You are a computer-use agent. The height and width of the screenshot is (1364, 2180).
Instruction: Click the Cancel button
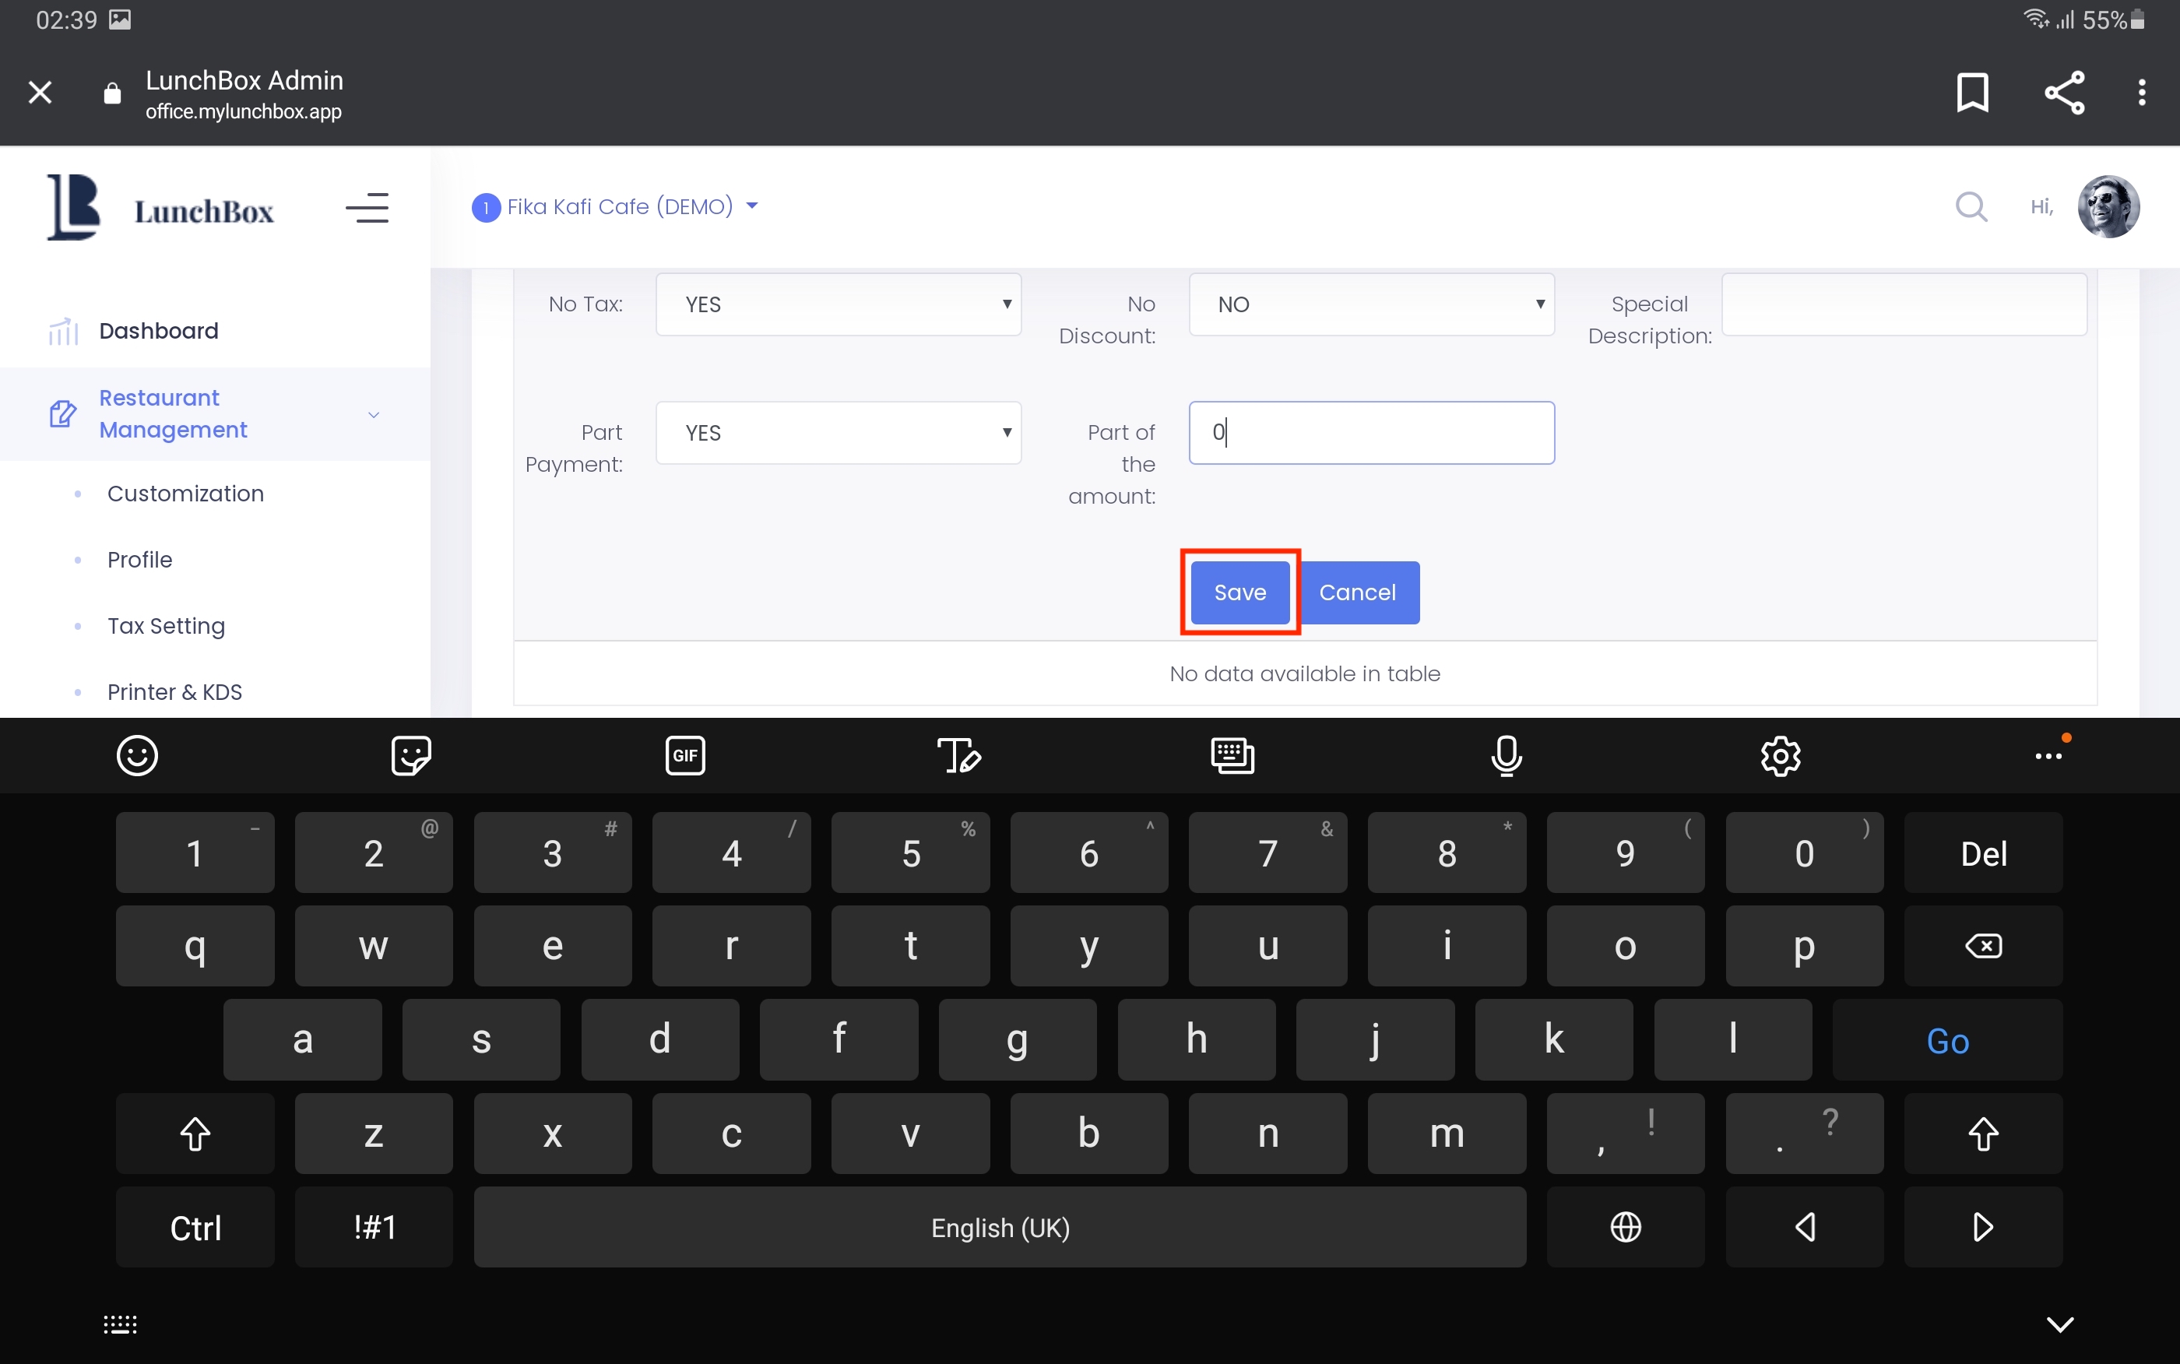(x=1357, y=592)
